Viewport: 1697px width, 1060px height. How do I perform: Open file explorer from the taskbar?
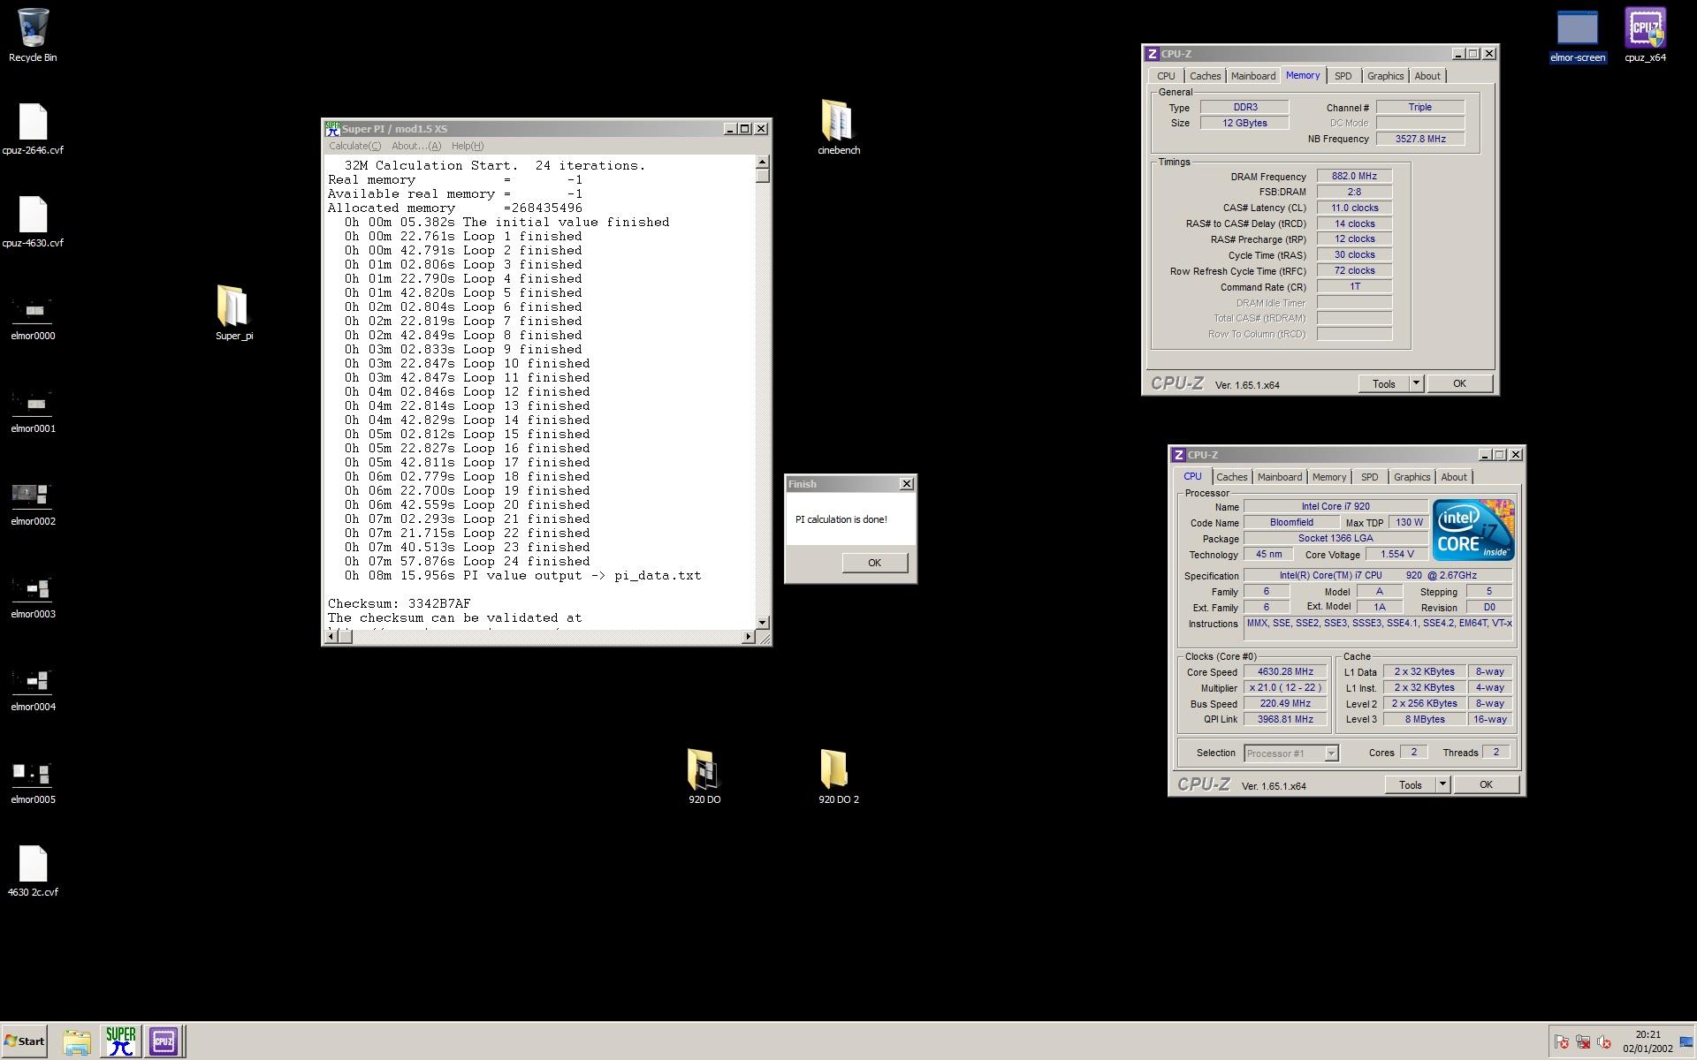pos(77,1041)
